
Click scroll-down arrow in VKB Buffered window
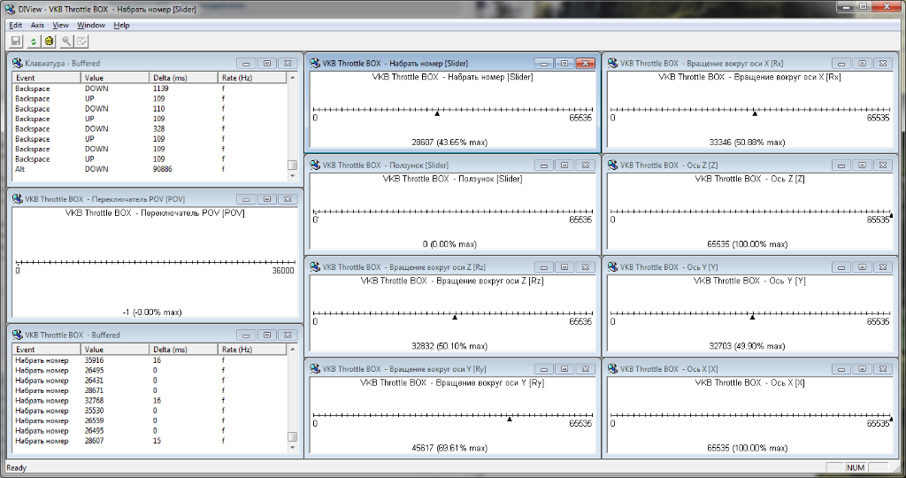point(292,447)
